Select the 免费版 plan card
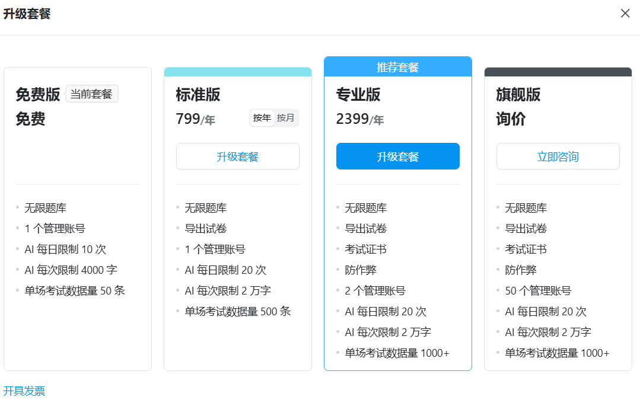Viewport: 640px width, 400px height. coord(77,219)
